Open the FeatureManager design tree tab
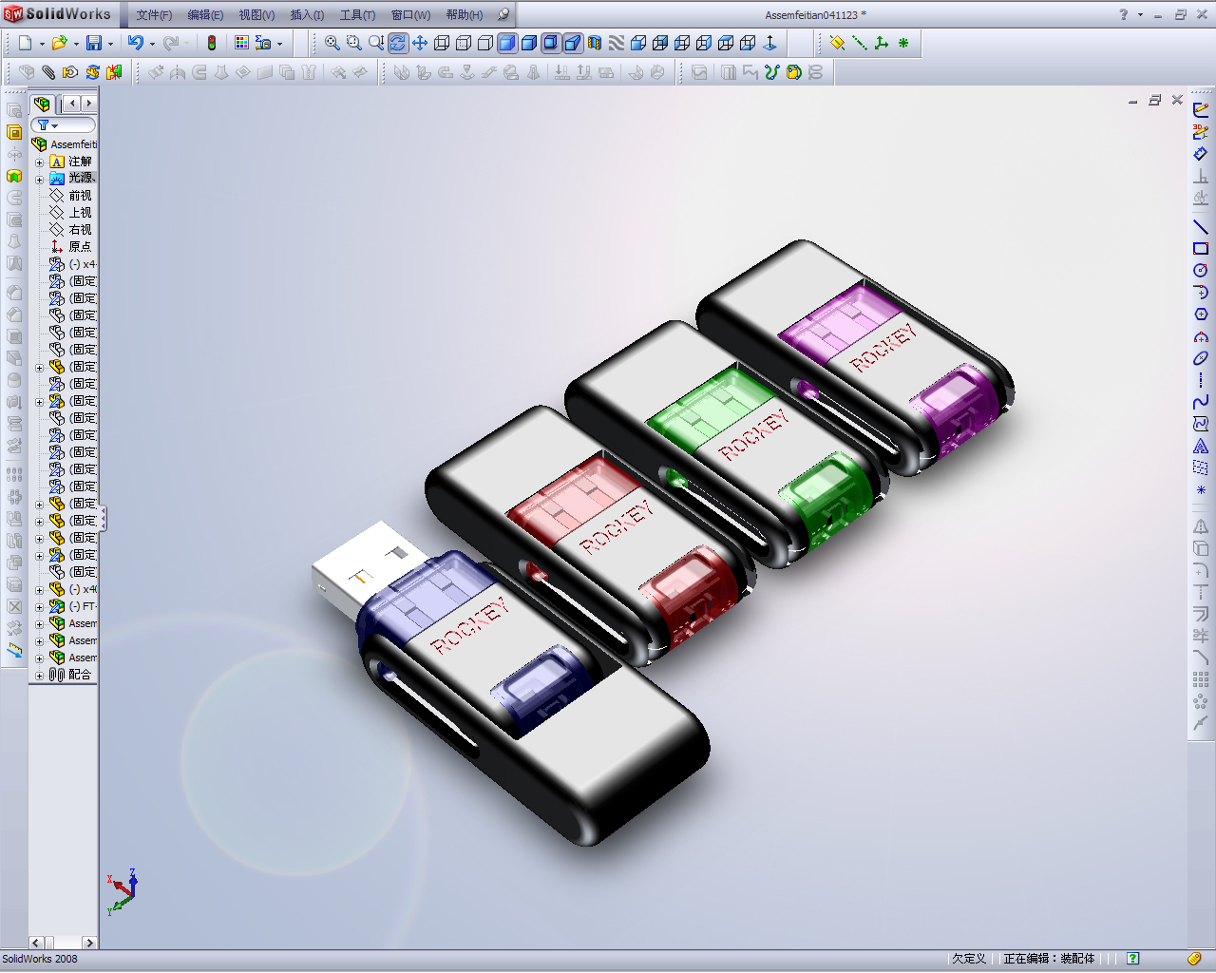 (42, 104)
